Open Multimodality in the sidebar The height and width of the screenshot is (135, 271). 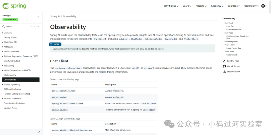pyautogui.click(x=10, y=75)
